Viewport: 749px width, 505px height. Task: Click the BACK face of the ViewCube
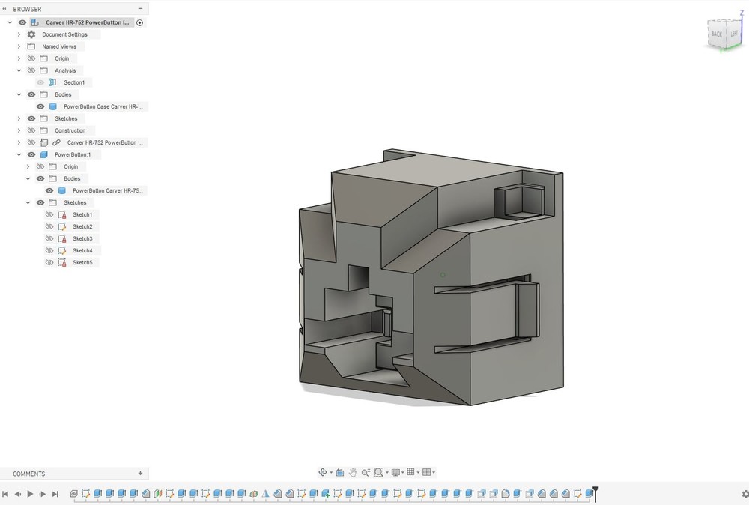(716, 34)
